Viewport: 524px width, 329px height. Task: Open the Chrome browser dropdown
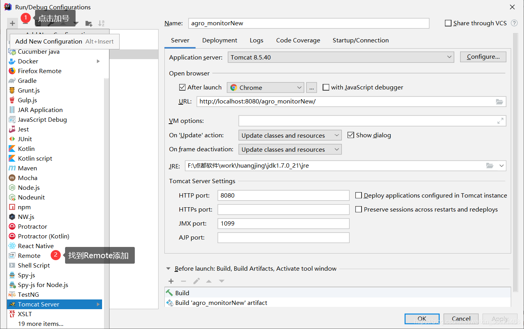point(265,87)
